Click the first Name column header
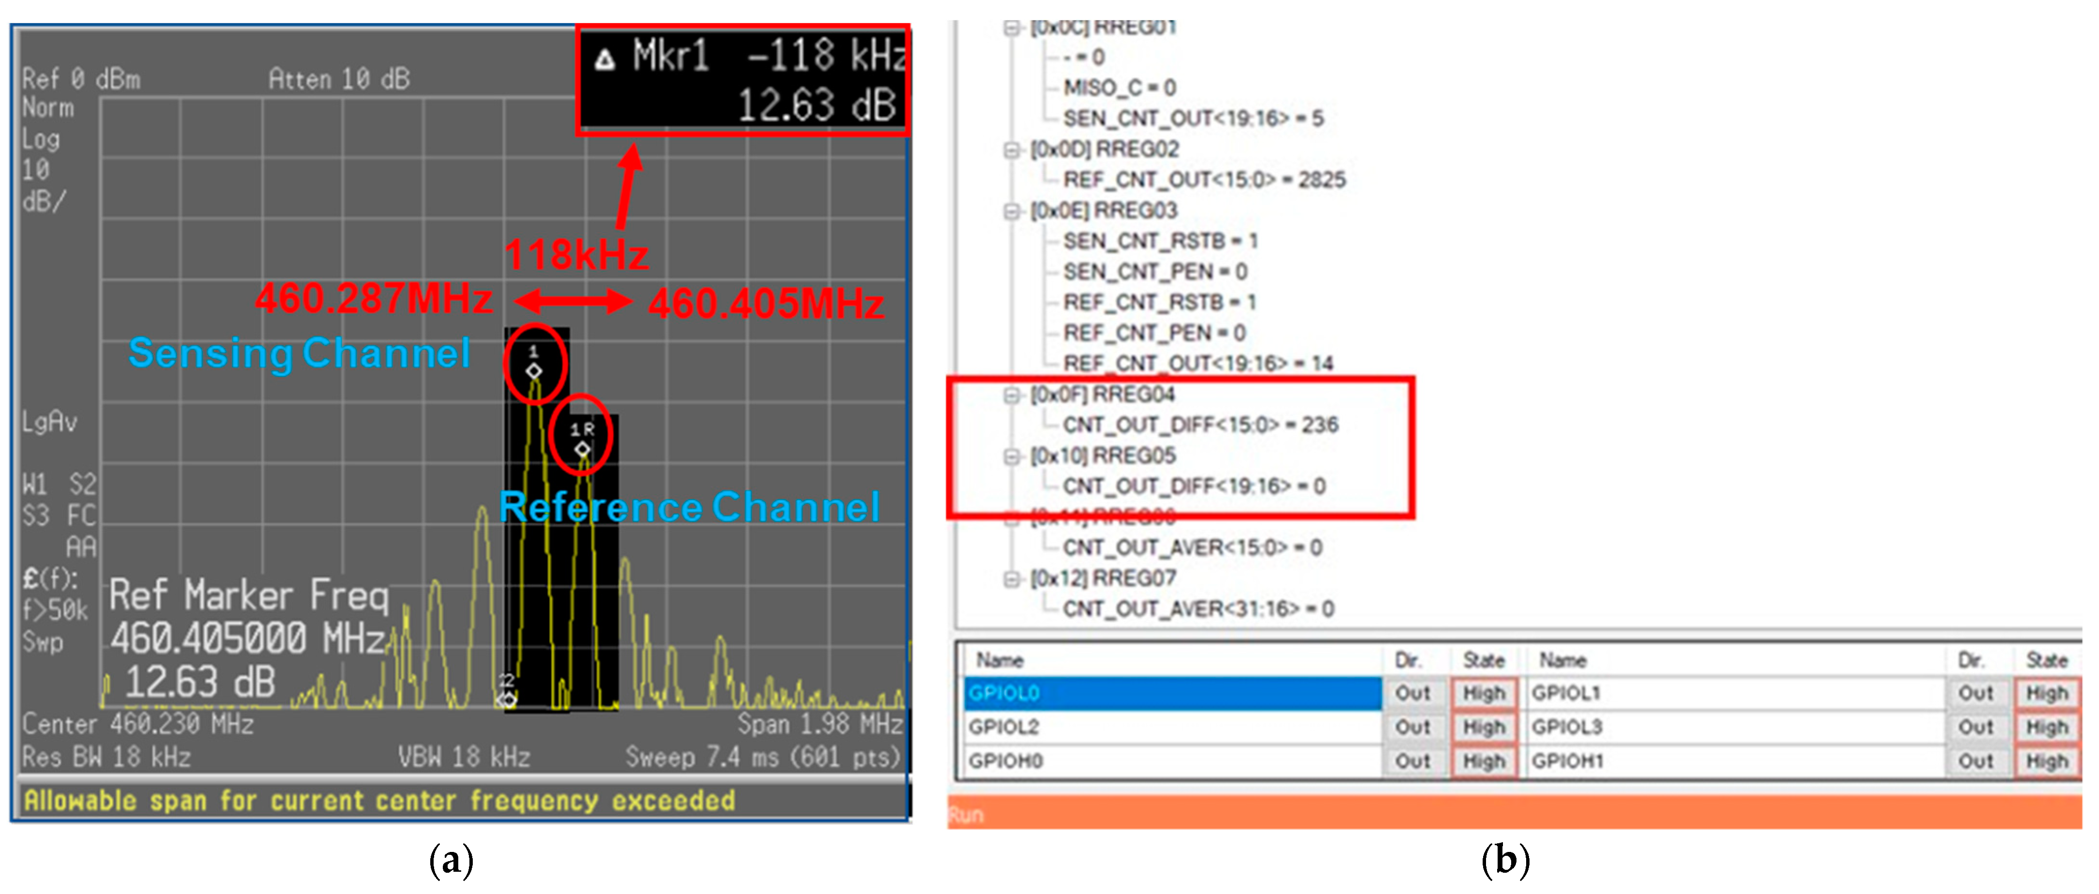 coord(1000,660)
